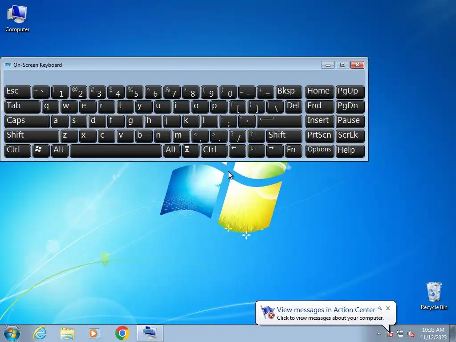Screen dimensions: 456x342
Task: Click the left bracket key
Action: 237,107
